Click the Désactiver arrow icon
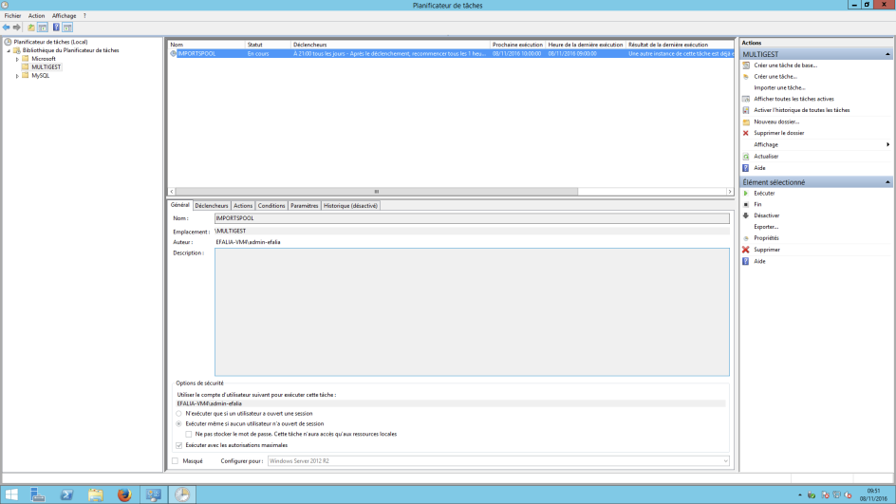The image size is (896, 504). [x=746, y=215]
